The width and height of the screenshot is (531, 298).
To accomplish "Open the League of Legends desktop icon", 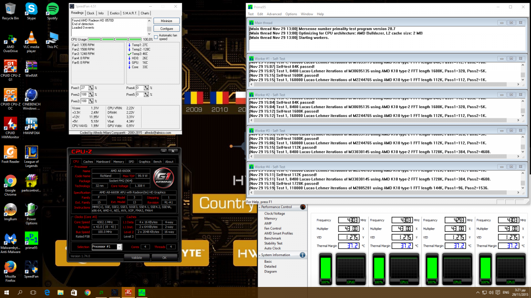I will 31,157.
